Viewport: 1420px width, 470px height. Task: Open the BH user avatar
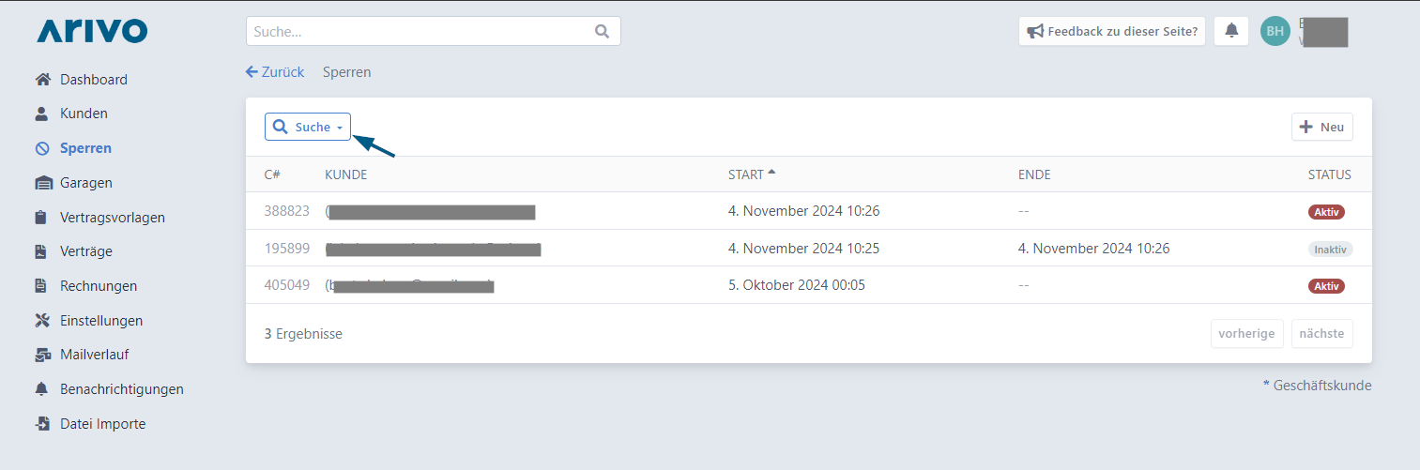[1275, 31]
